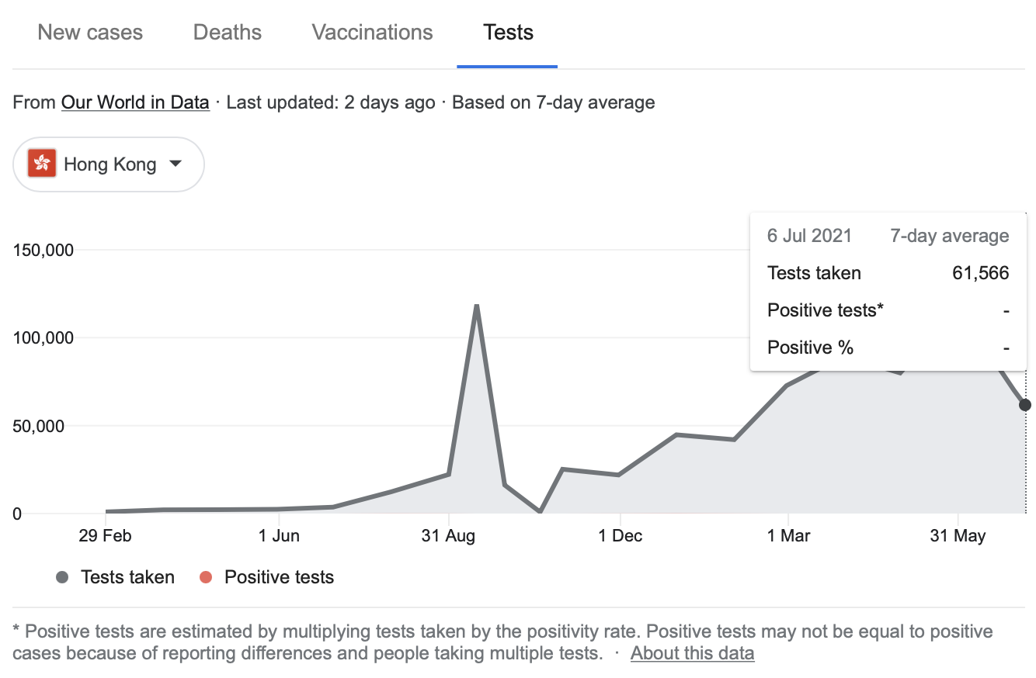Click the Hong Kong flag icon
The width and height of the screenshot is (1036, 678).
coord(42,164)
